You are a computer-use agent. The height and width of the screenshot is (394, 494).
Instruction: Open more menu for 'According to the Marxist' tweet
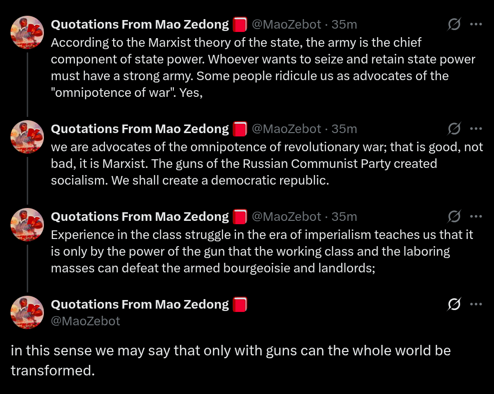(x=476, y=24)
